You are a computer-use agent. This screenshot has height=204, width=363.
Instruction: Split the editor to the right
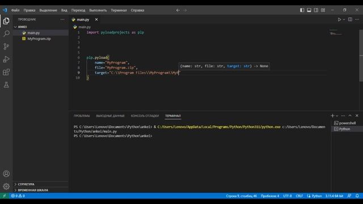tap(350, 20)
